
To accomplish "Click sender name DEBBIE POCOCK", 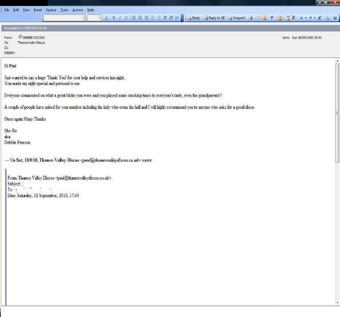I will pyautogui.click(x=34, y=38).
